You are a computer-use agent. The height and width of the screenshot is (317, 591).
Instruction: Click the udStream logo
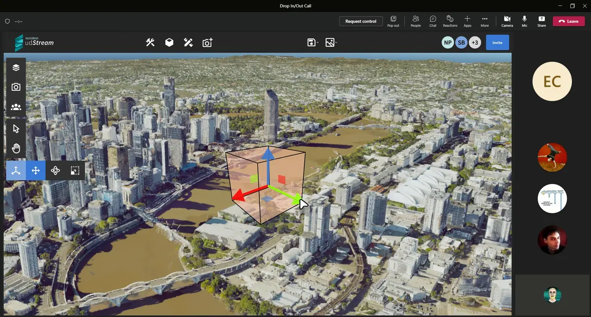pos(34,43)
